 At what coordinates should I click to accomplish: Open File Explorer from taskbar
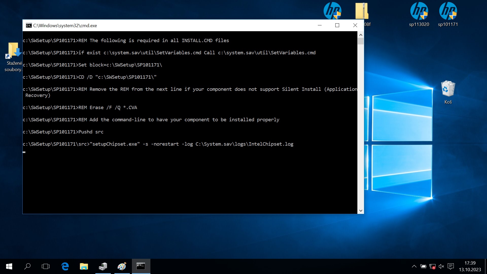point(84,266)
